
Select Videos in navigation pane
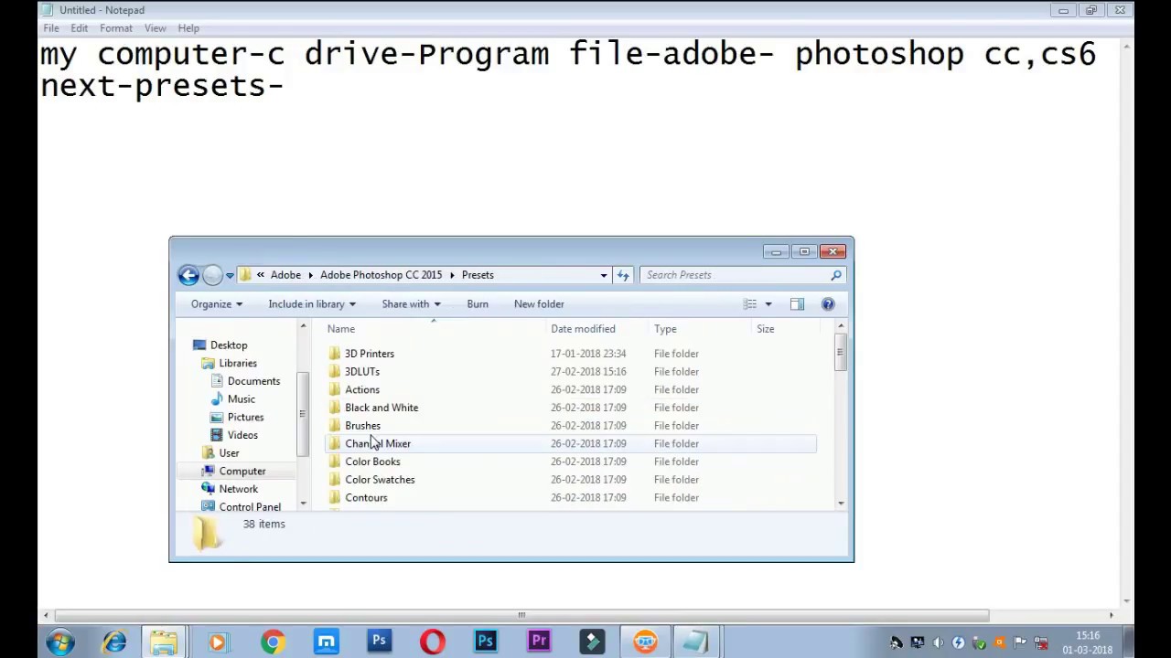pos(242,436)
